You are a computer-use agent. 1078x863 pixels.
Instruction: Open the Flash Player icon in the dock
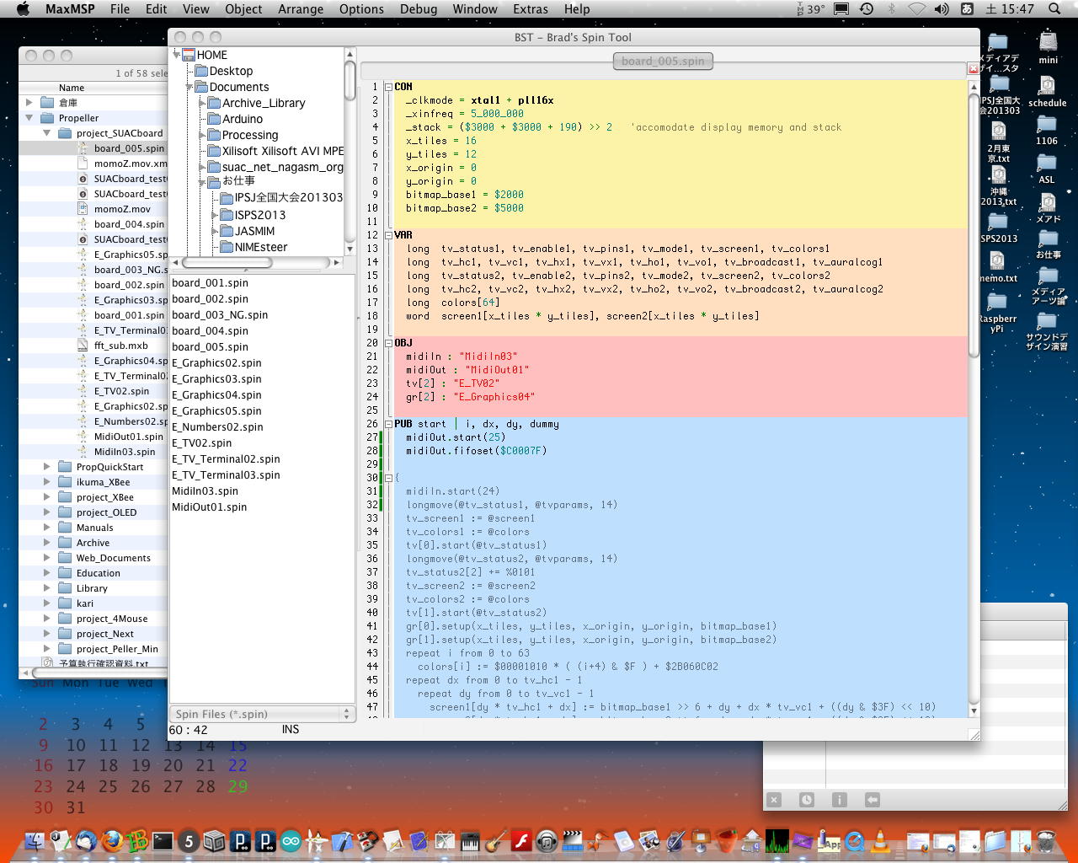[x=521, y=841]
